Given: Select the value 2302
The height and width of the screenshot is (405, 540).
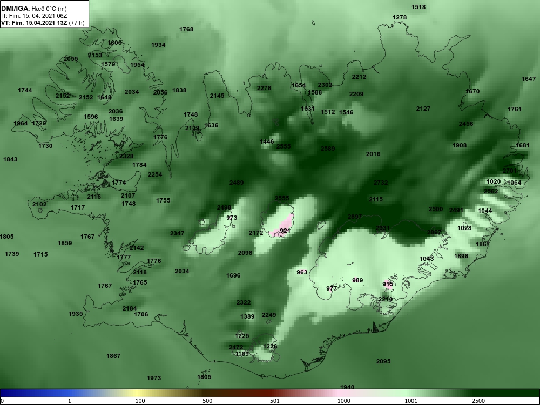Looking at the screenshot, I should [325, 85].
